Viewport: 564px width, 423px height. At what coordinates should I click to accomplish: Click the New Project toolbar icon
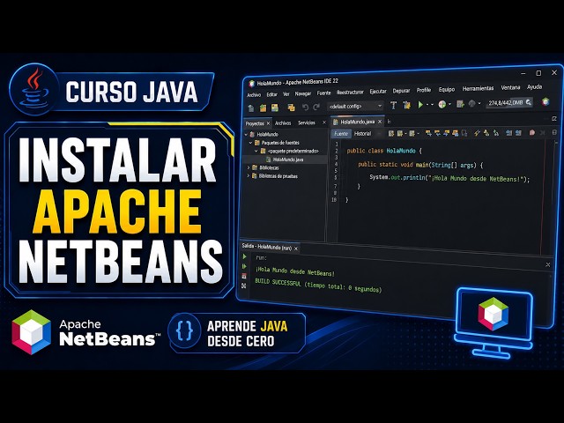[x=263, y=108]
